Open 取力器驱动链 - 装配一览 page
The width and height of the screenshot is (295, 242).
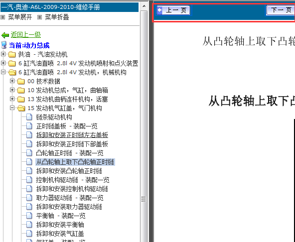70,198
